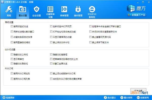Visit 魔方官网 link

(126, 97)
